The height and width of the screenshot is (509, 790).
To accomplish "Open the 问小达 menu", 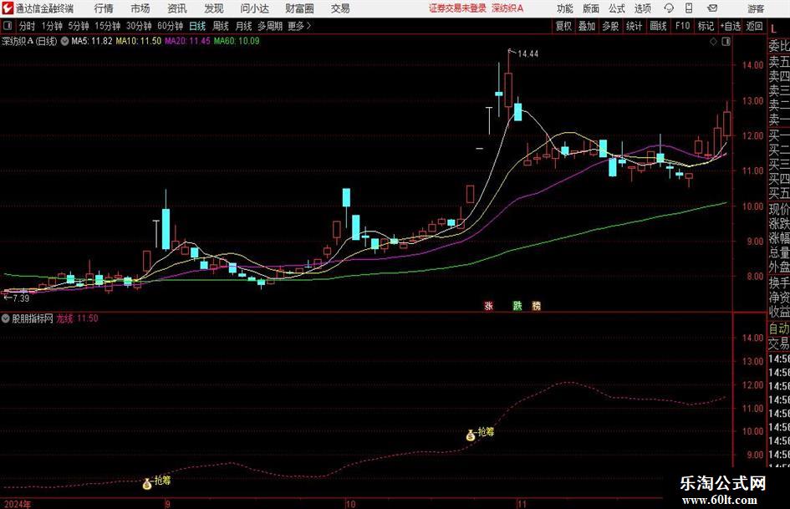I will pyautogui.click(x=254, y=8).
